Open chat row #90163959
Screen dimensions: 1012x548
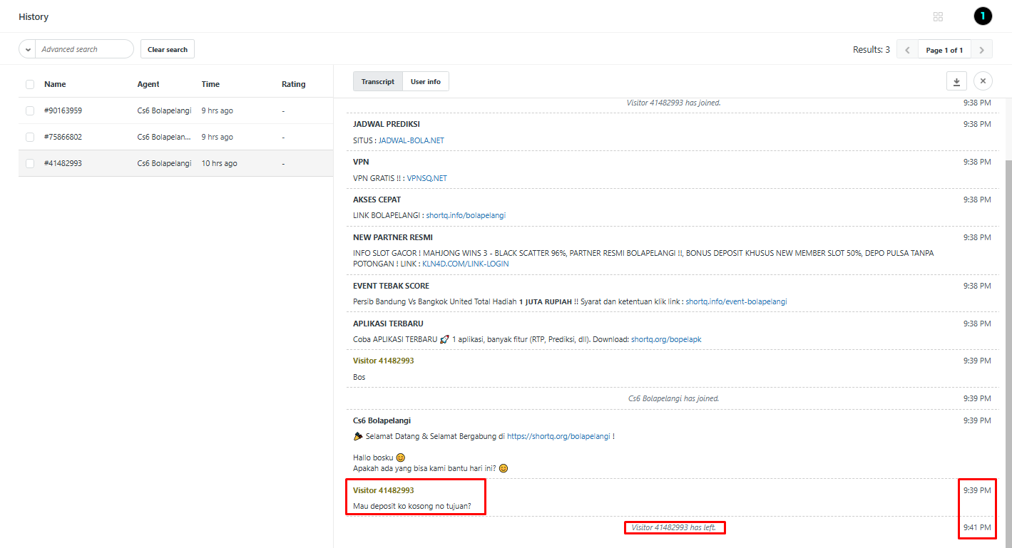175,110
